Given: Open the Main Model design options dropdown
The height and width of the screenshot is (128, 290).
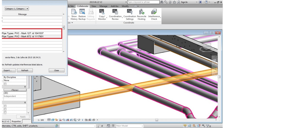Looking at the screenshot, I should tap(130, 126).
